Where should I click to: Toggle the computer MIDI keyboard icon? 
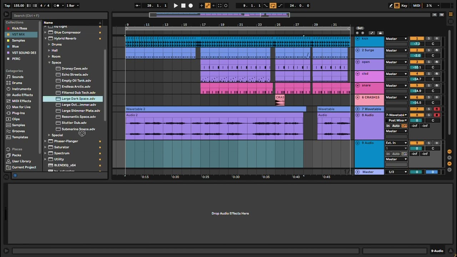pos(397,5)
